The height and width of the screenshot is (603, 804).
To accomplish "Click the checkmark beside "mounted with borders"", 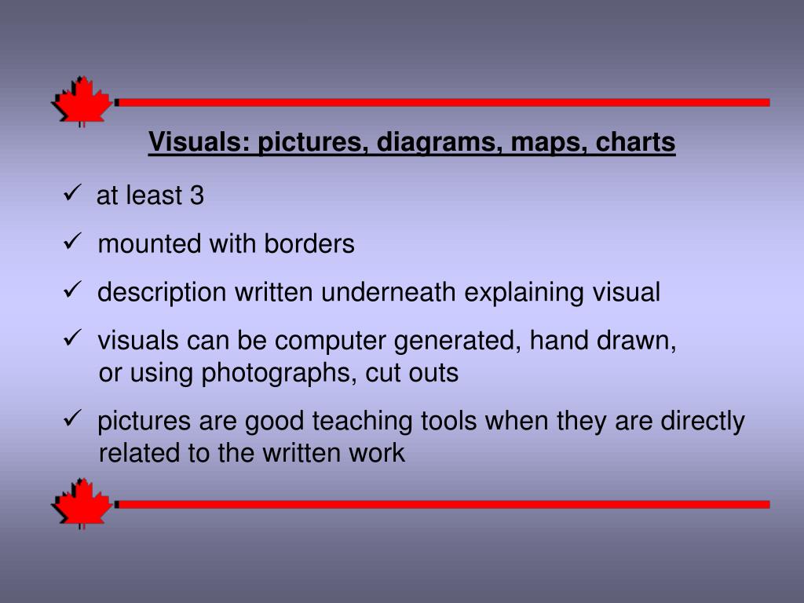I will pyautogui.click(x=72, y=241).
